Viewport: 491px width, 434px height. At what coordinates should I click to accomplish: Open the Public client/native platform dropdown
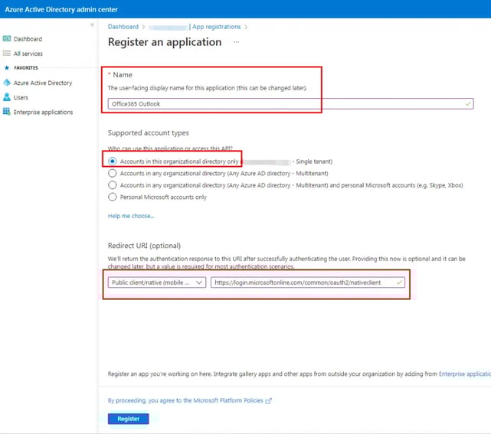pos(157,282)
